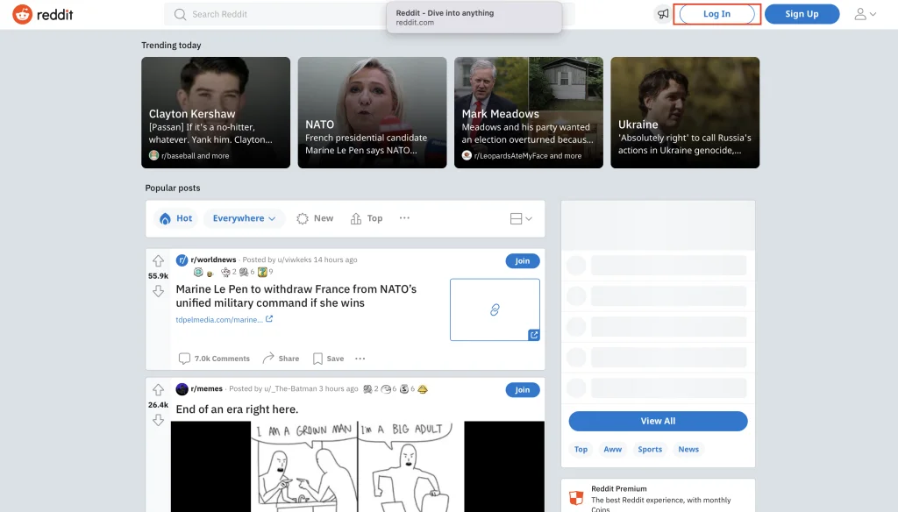Click the external-link icon on the thumbnail
The height and width of the screenshot is (512, 898).
tap(534, 335)
